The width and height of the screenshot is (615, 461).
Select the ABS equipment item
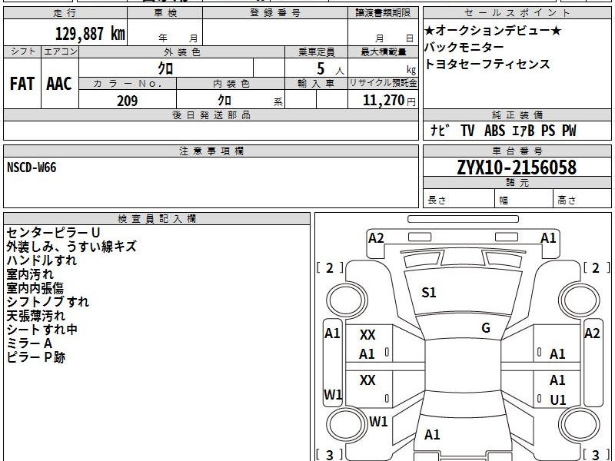(x=494, y=130)
